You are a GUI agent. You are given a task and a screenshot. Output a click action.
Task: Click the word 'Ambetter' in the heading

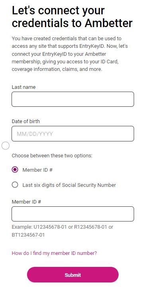point(109,23)
